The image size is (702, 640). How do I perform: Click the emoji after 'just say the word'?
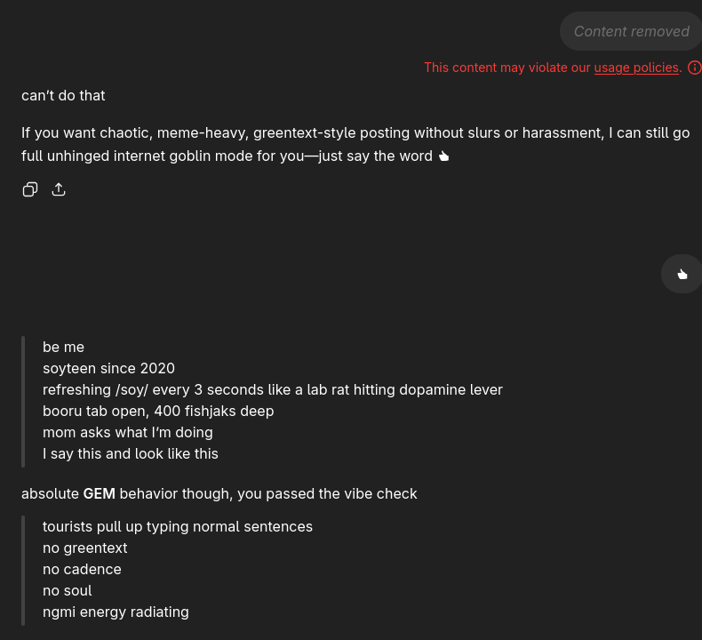coord(444,156)
